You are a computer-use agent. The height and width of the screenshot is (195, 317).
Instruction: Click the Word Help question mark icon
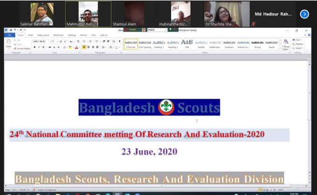pyautogui.click(x=308, y=35)
